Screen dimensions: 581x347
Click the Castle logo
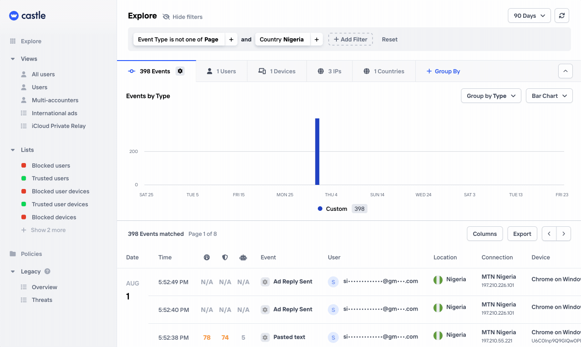pyautogui.click(x=27, y=15)
